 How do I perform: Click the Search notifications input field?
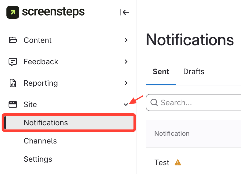[198, 103]
